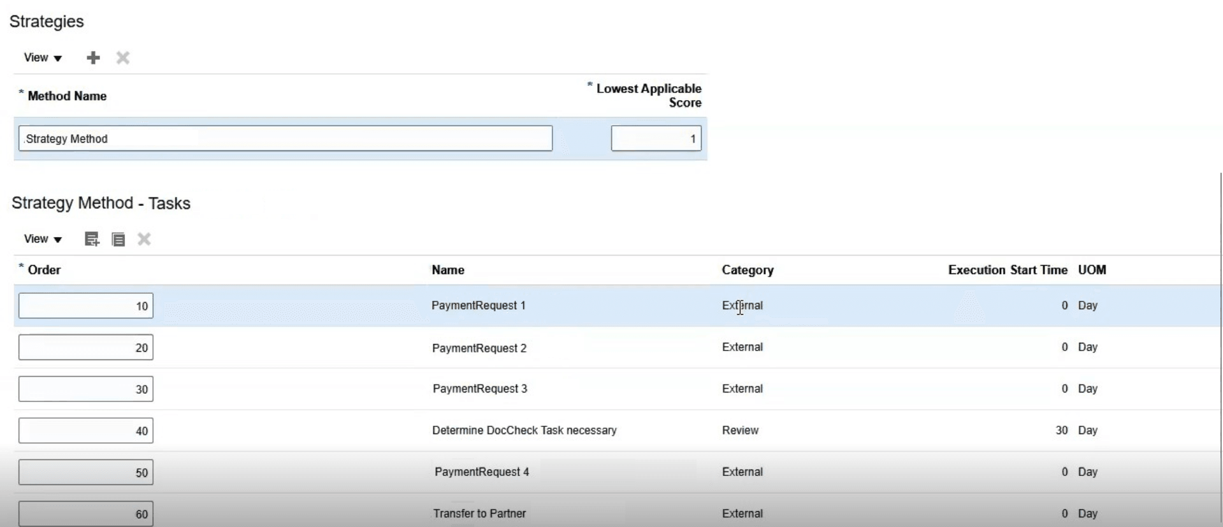
Task: Click the Execution Start Time header
Action: [x=1008, y=270]
